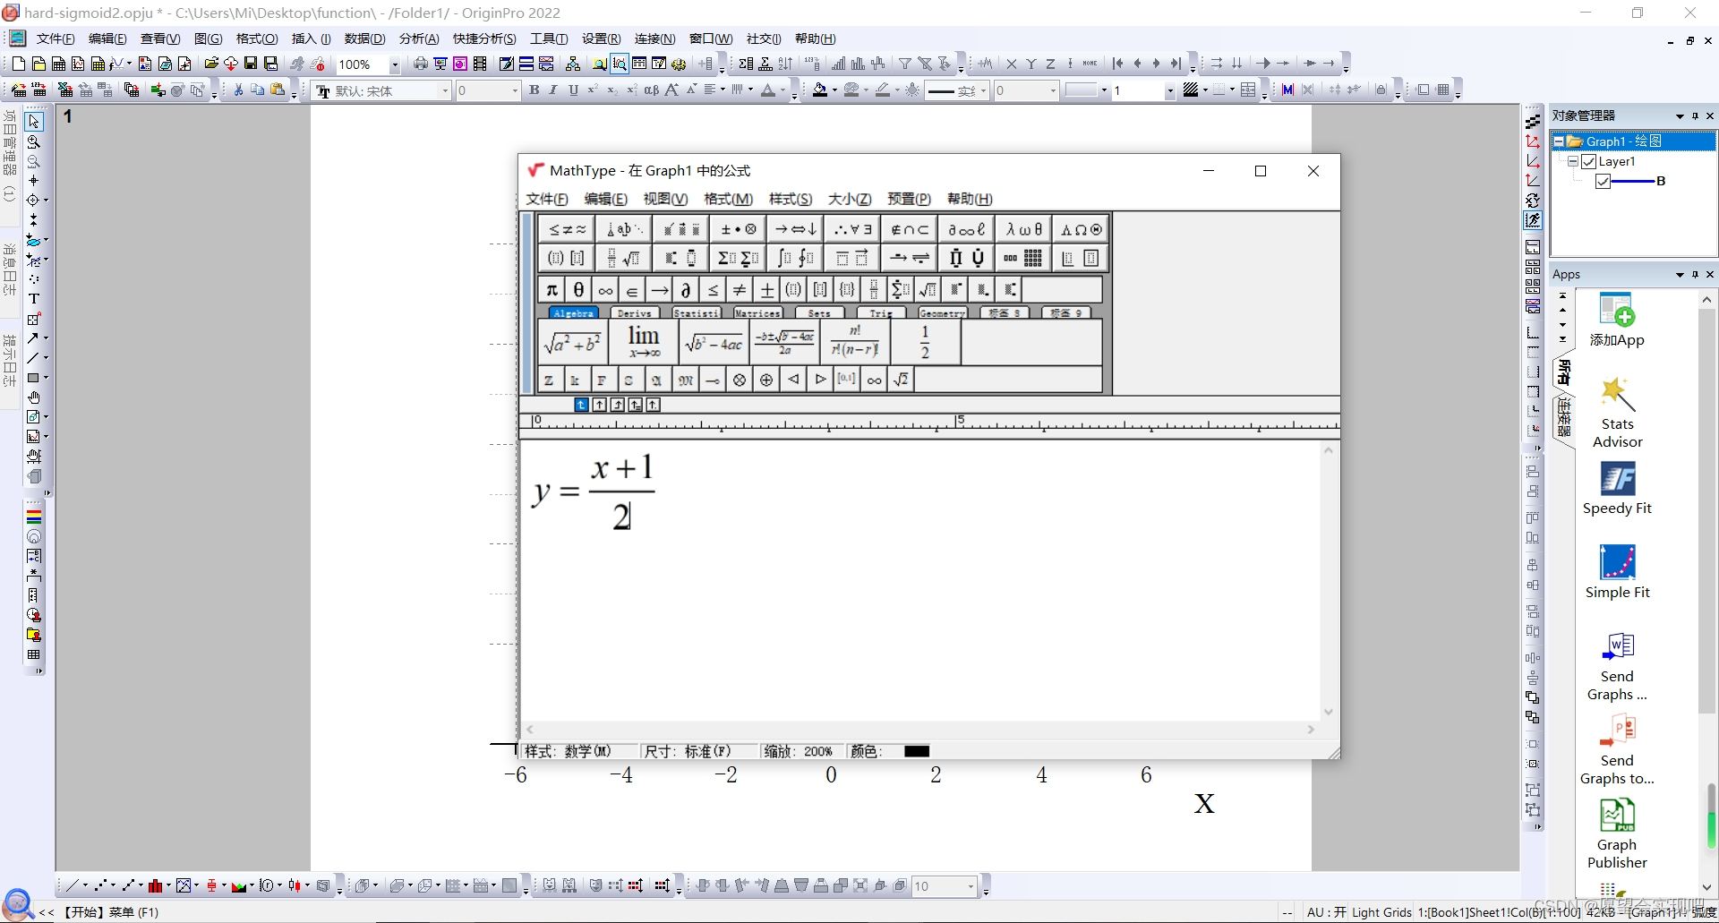Open the matrix templates palette

pos(1023,259)
